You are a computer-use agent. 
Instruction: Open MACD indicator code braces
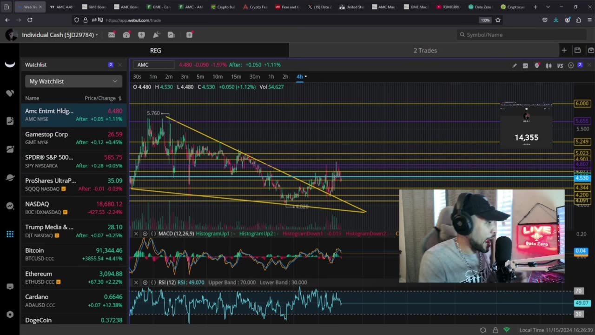(153, 234)
